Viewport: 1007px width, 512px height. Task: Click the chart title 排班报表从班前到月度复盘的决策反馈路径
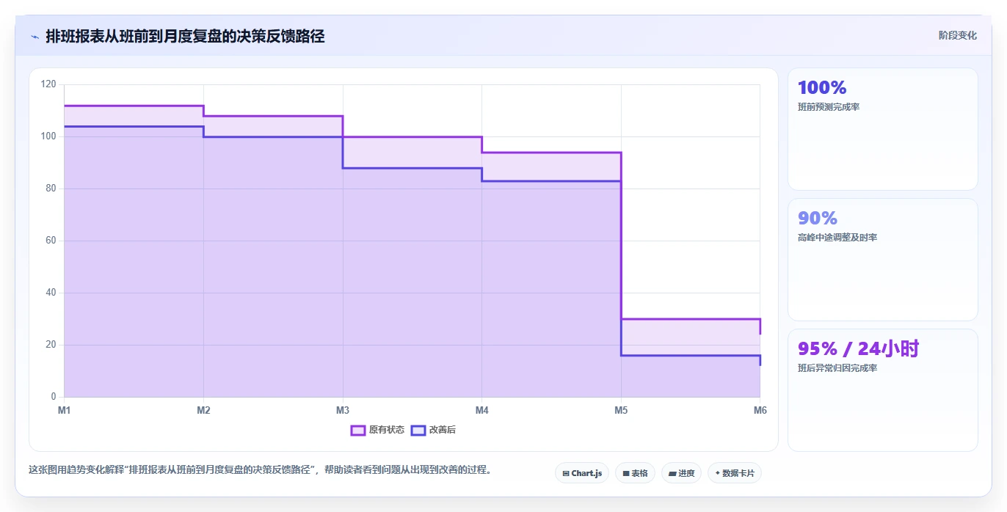(185, 36)
